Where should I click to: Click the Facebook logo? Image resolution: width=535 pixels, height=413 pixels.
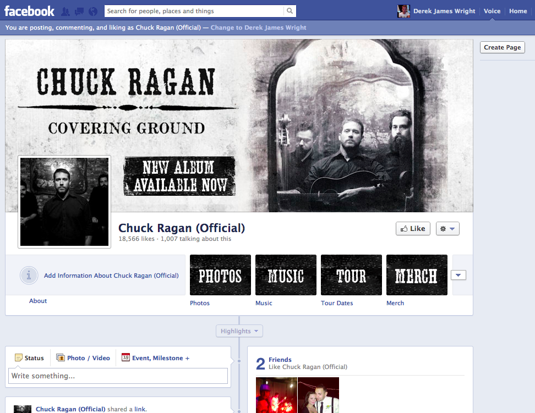tap(29, 11)
